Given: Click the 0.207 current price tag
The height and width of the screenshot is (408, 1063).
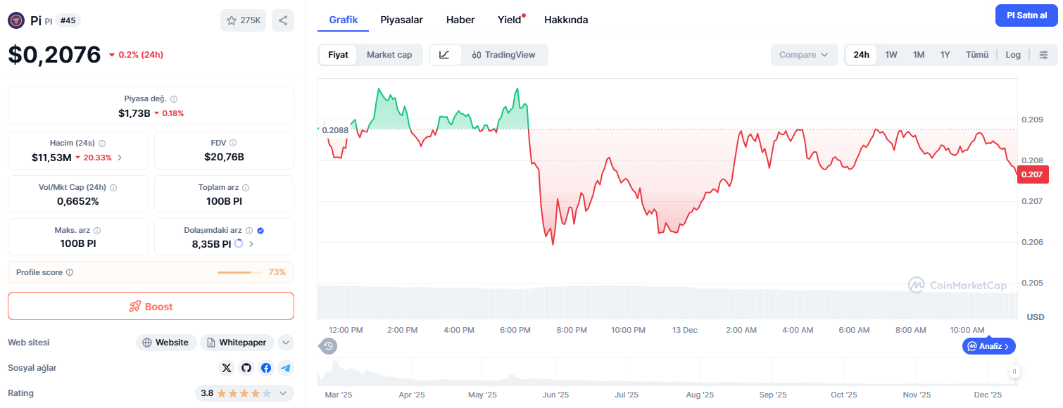Looking at the screenshot, I should tap(1033, 174).
